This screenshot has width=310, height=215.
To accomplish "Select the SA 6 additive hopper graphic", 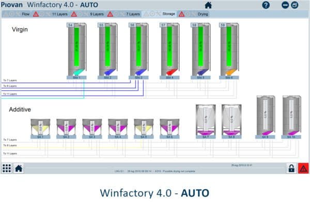I will [x=169, y=127].
